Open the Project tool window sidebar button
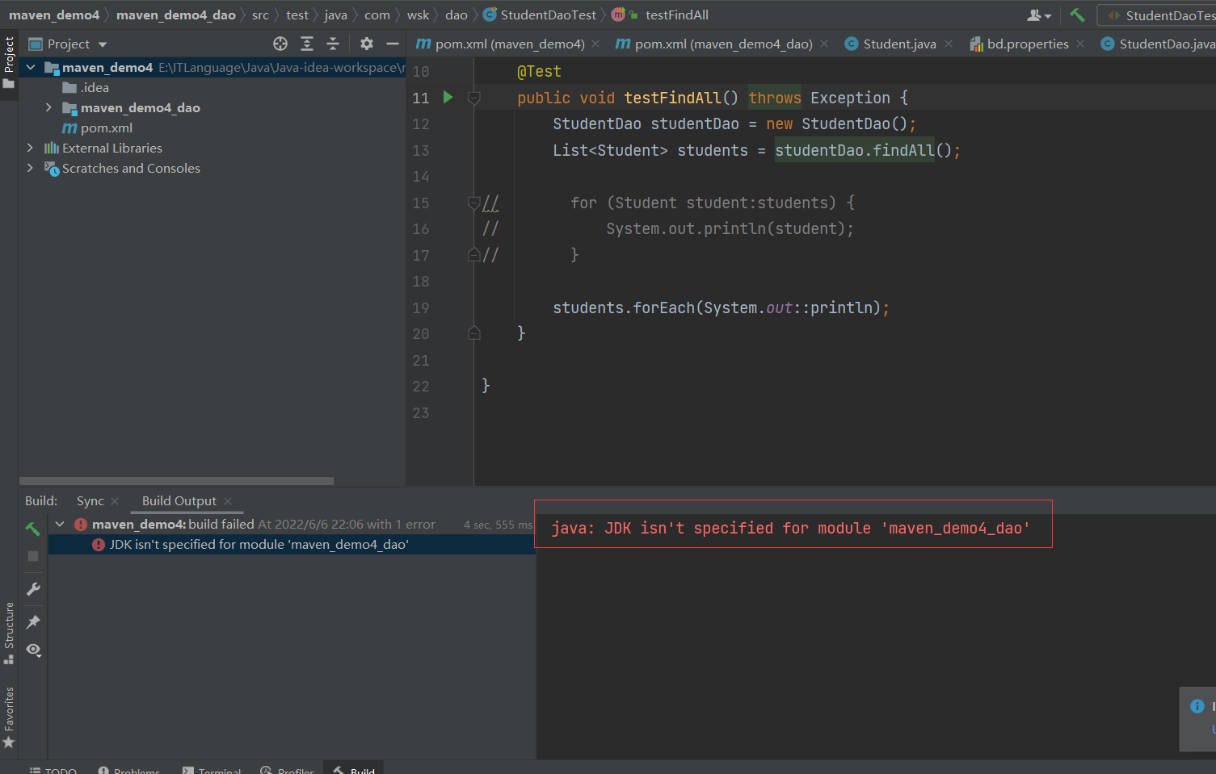Image resolution: width=1216 pixels, height=774 pixels. pyautogui.click(x=9, y=65)
